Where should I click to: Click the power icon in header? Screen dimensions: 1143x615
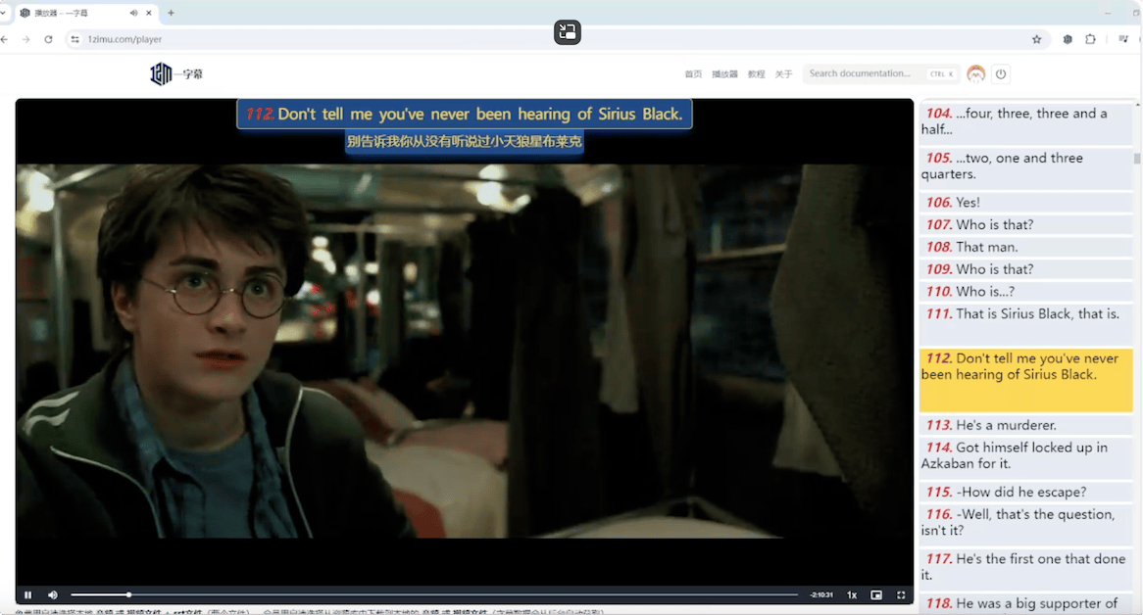tap(1000, 74)
